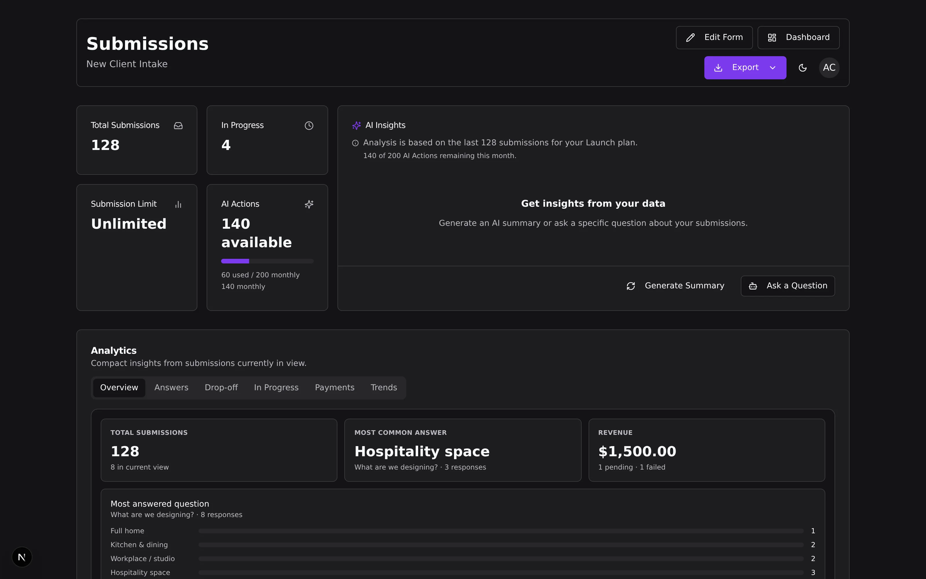The width and height of the screenshot is (926, 579).
Task: Click the Analytics section heading
Action: (x=114, y=351)
